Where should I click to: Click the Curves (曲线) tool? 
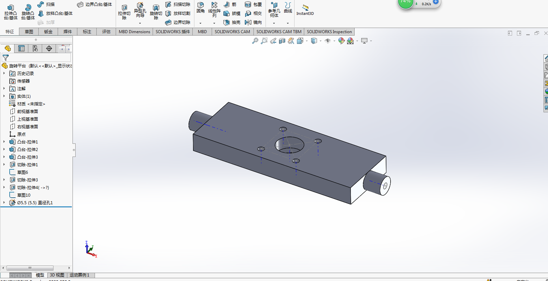pos(288,8)
